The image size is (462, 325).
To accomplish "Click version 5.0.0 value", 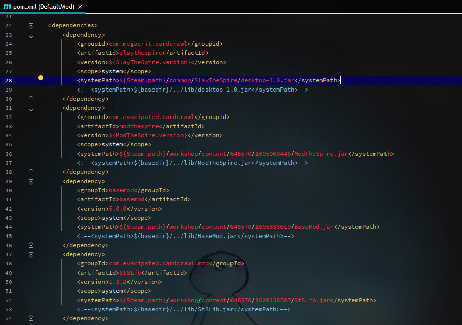I will pos(118,209).
